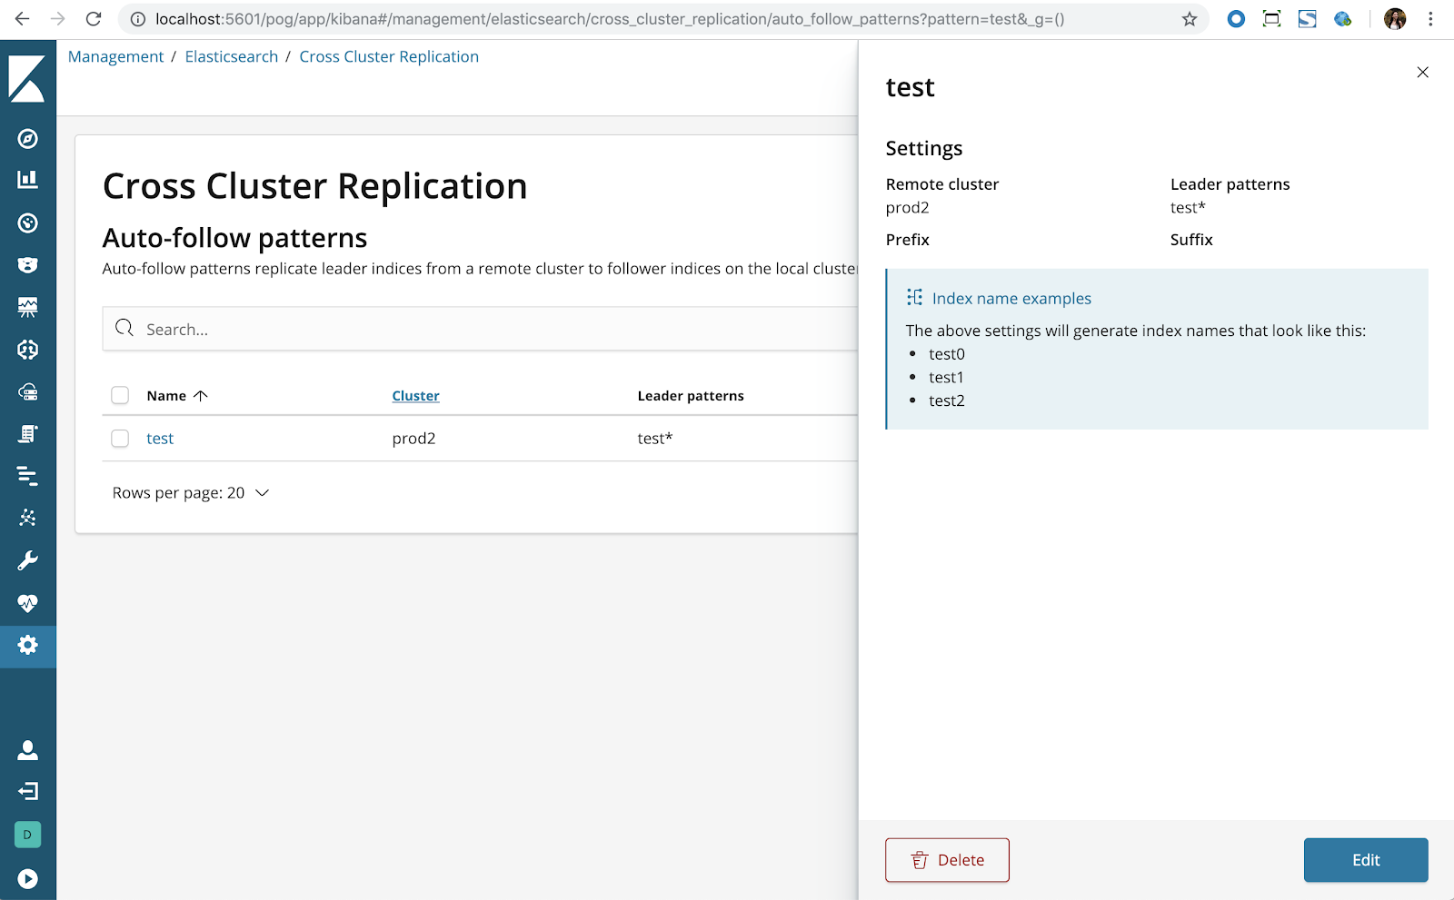Open Discover from the Kibana sidebar
This screenshot has height=900, width=1454.
tap(28, 138)
